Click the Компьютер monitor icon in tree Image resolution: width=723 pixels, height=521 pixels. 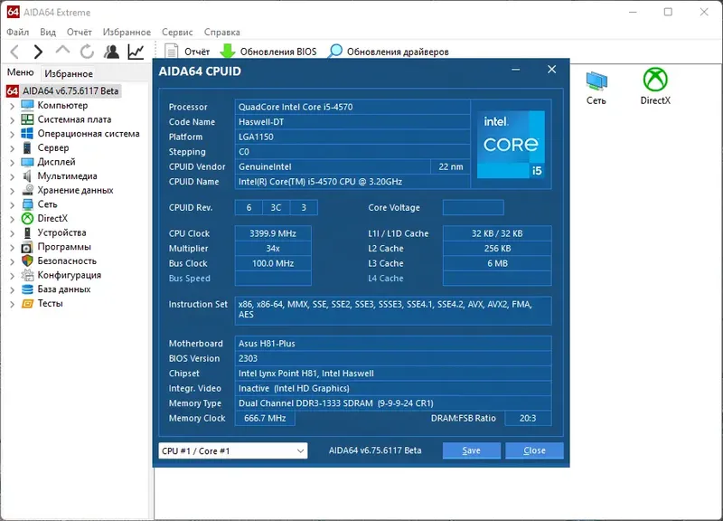click(27, 105)
